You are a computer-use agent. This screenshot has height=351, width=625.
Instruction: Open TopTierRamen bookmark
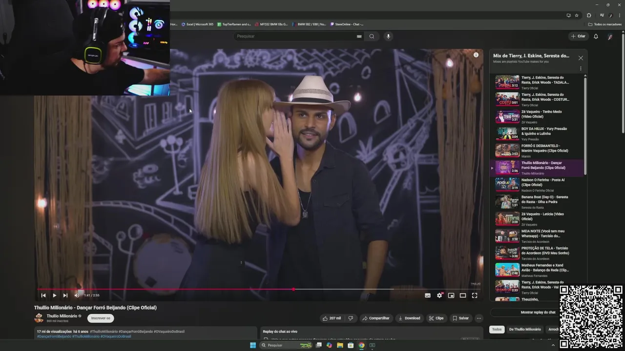[x=234, y=24]
